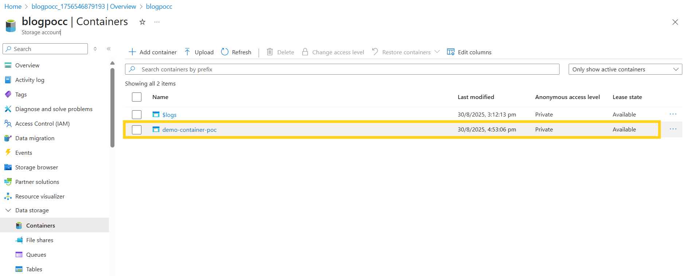Screen dimensions: 686x276
Task: Open Tables in the sidebar
Action: [x=34, y=269]
